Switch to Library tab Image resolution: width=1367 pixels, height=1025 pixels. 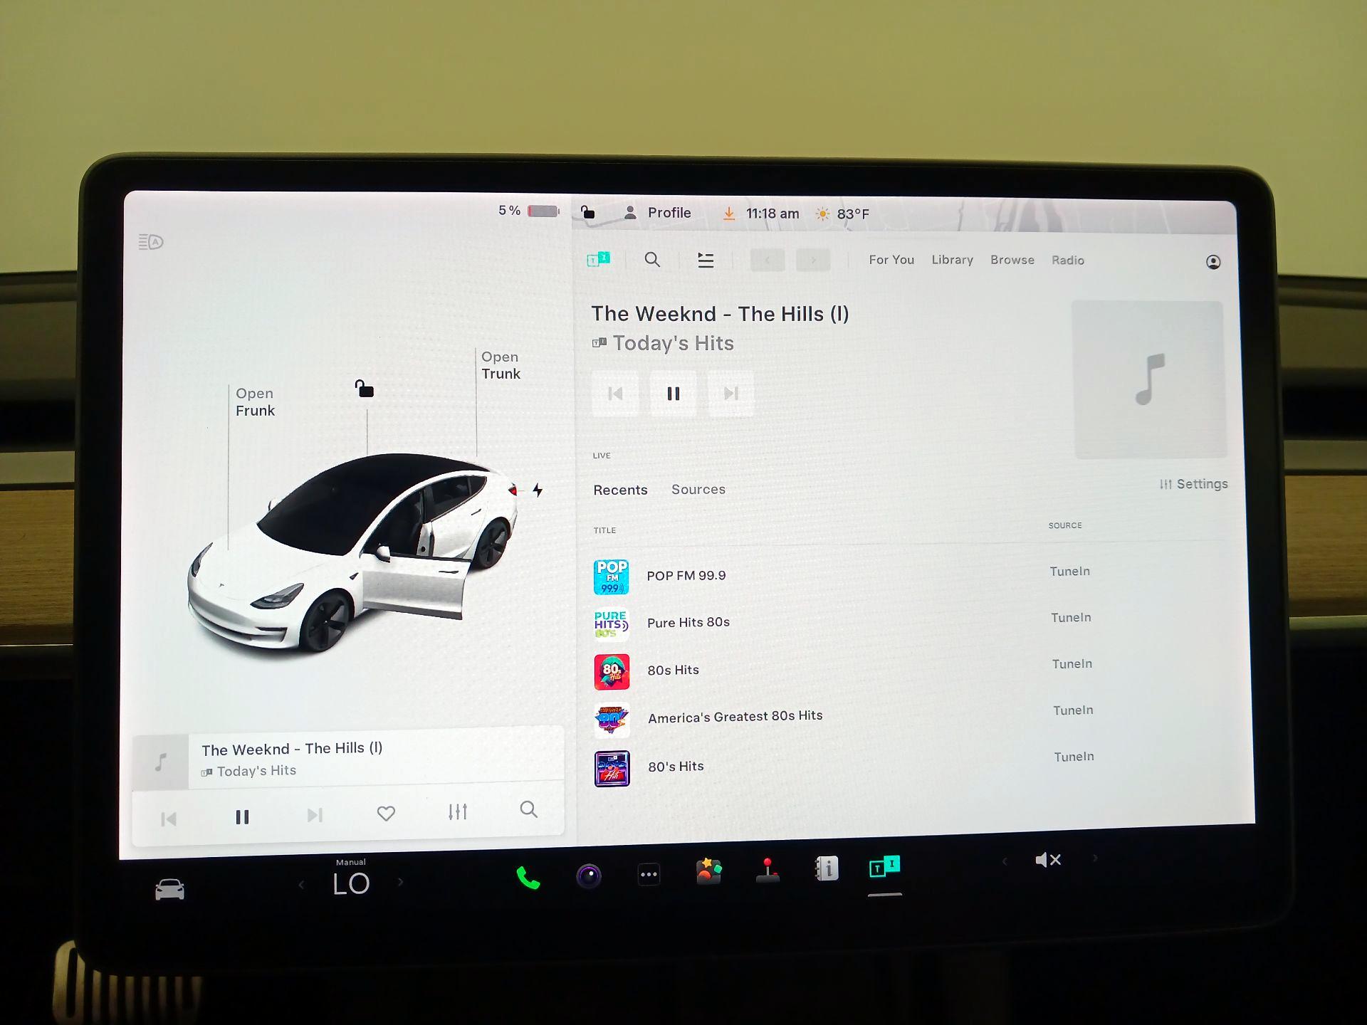[x=952, y=260]
